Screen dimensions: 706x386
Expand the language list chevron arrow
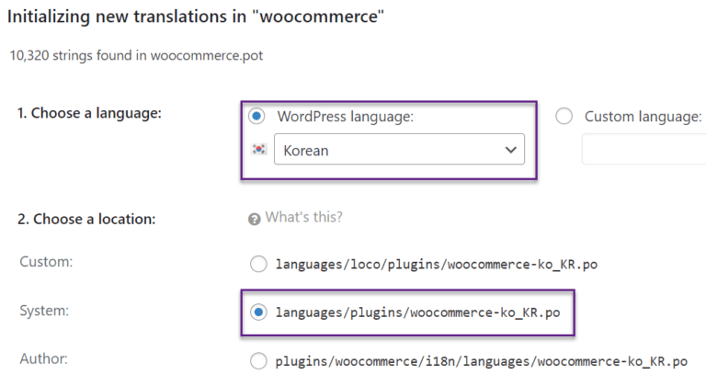tap(510, 150)
